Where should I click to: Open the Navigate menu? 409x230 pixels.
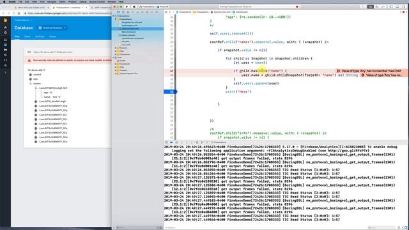[x=52, y=1]
